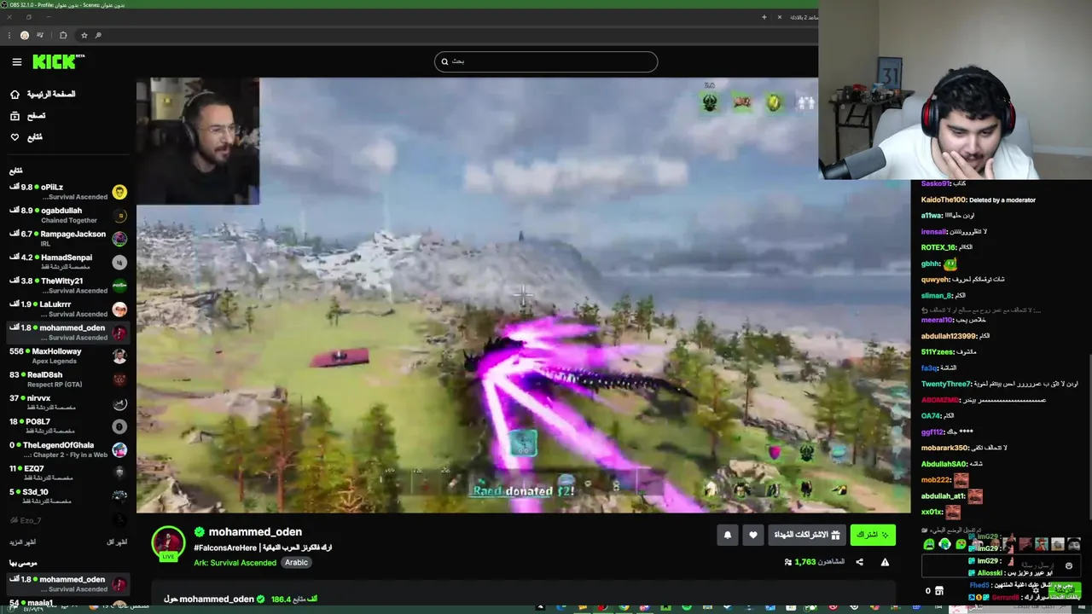Open the browser three-dot menu
The width and height of the screenshot is (1092, 614).
(x=9, y=35)
